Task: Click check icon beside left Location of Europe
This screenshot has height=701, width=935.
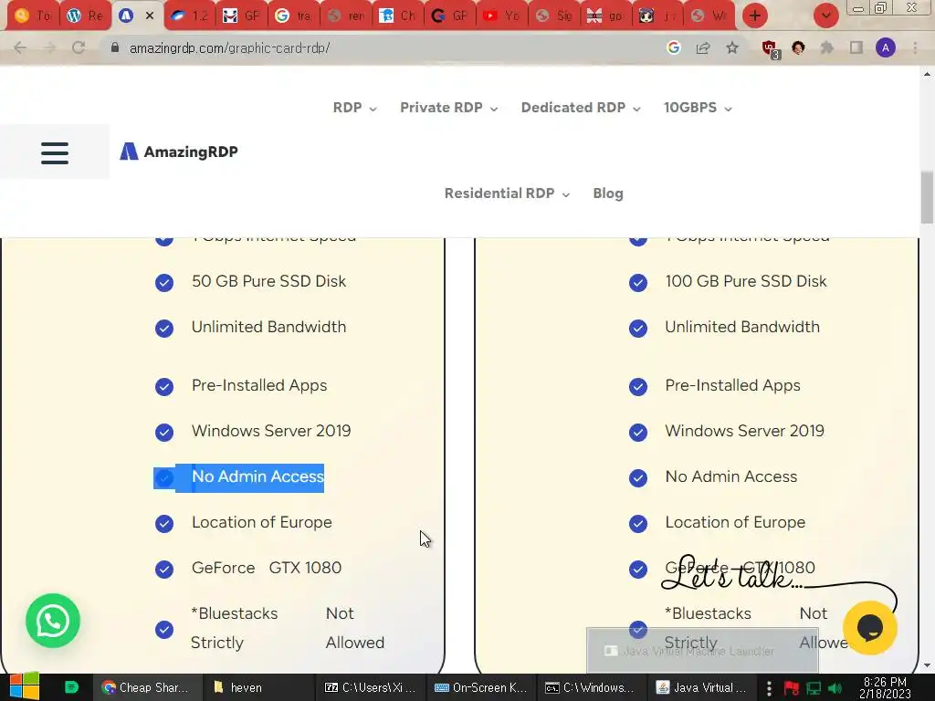Action: tap(164, 523)
